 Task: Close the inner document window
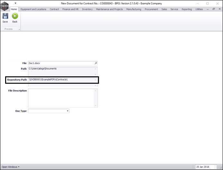click(x=219, y=9)
